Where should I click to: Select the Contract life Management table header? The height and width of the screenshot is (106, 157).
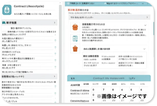coord(109,78)
